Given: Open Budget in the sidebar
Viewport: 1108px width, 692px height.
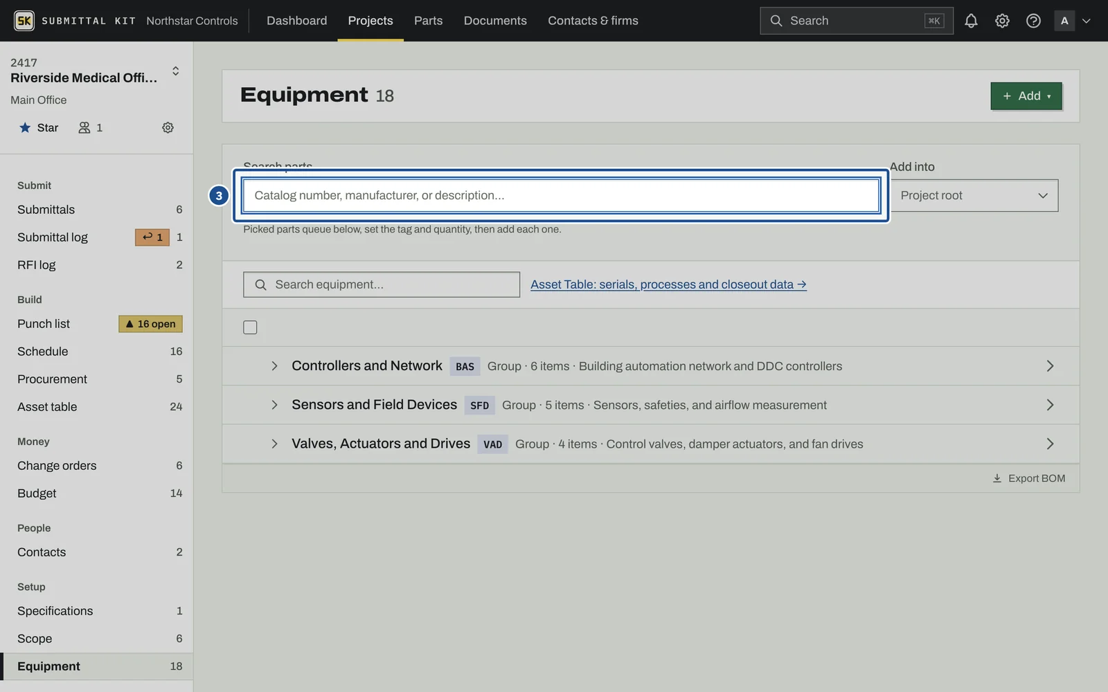Looking at the screenshot, I should (x=97, y=493).
